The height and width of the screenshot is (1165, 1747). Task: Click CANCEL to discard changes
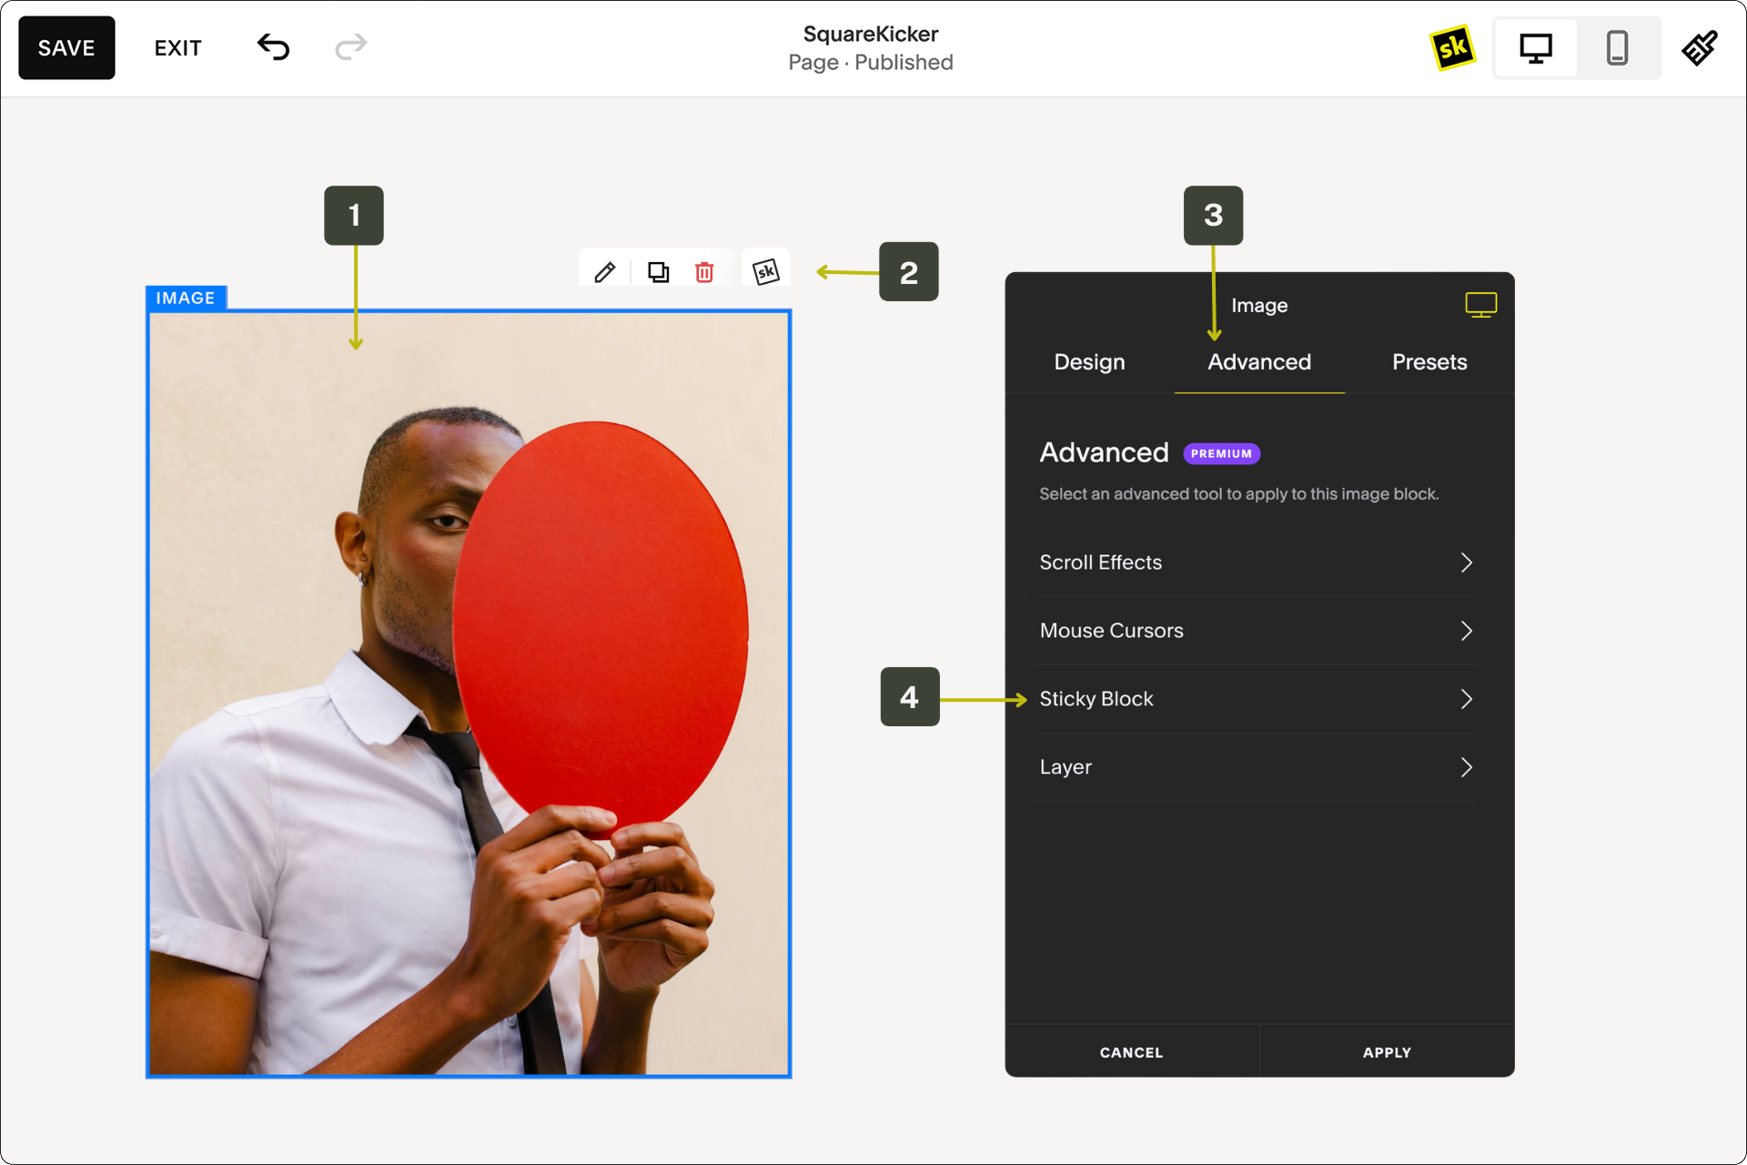coord(1129,1050)
